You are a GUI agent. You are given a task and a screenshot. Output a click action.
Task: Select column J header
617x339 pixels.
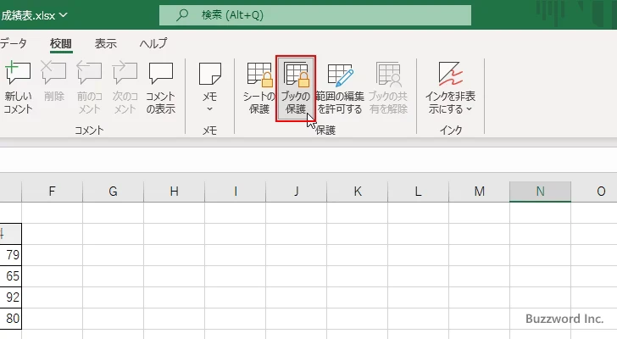(296, 192)
